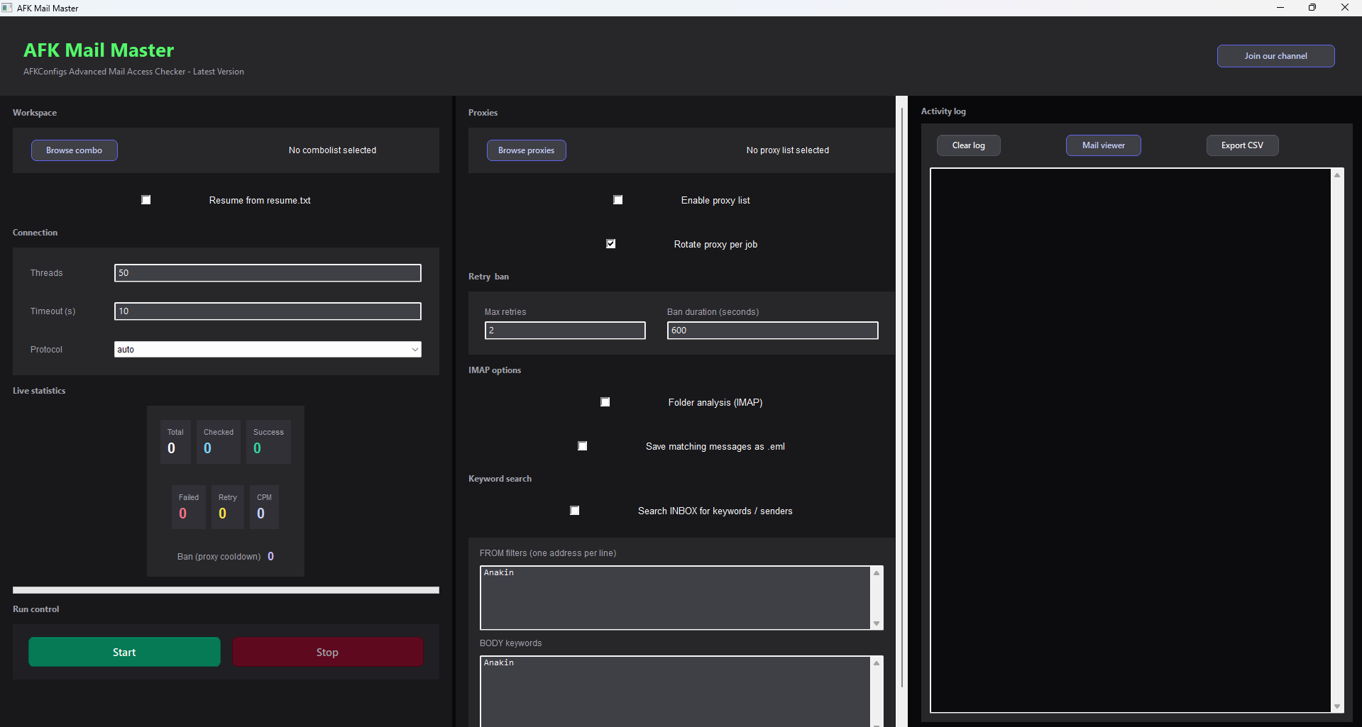The image size is (1362, 727).
Task: Click the Max retries input field
Action: click(x=565, y=331)
